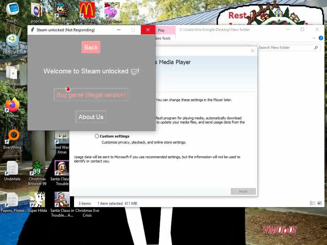Close the Steam unlocked window
The width and height of the screenshot is (327, 245).
coord(148,30)
